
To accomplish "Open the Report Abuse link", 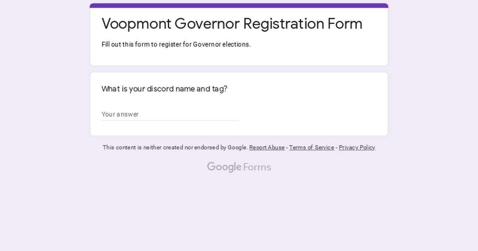I will pyautogui.click(x=267, y=147).
